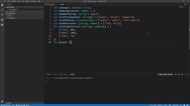Click the 'Ln 12, Col 14' cursor position indicator

click(x=153, y=105)
